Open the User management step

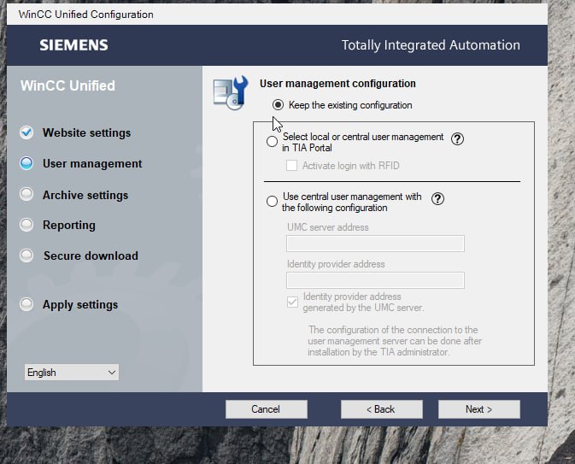point(92,163)
